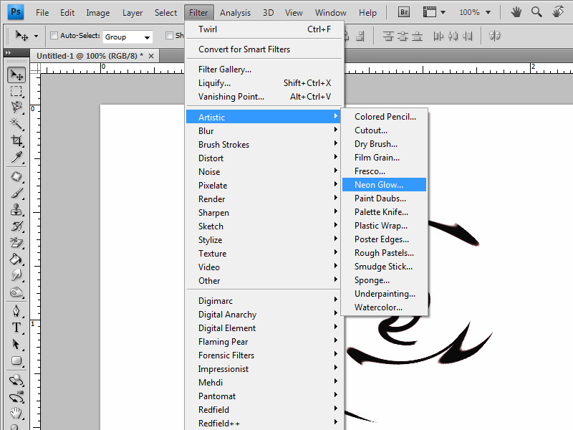
Task: Open the Image menu
Action: [x=98, y=12]
